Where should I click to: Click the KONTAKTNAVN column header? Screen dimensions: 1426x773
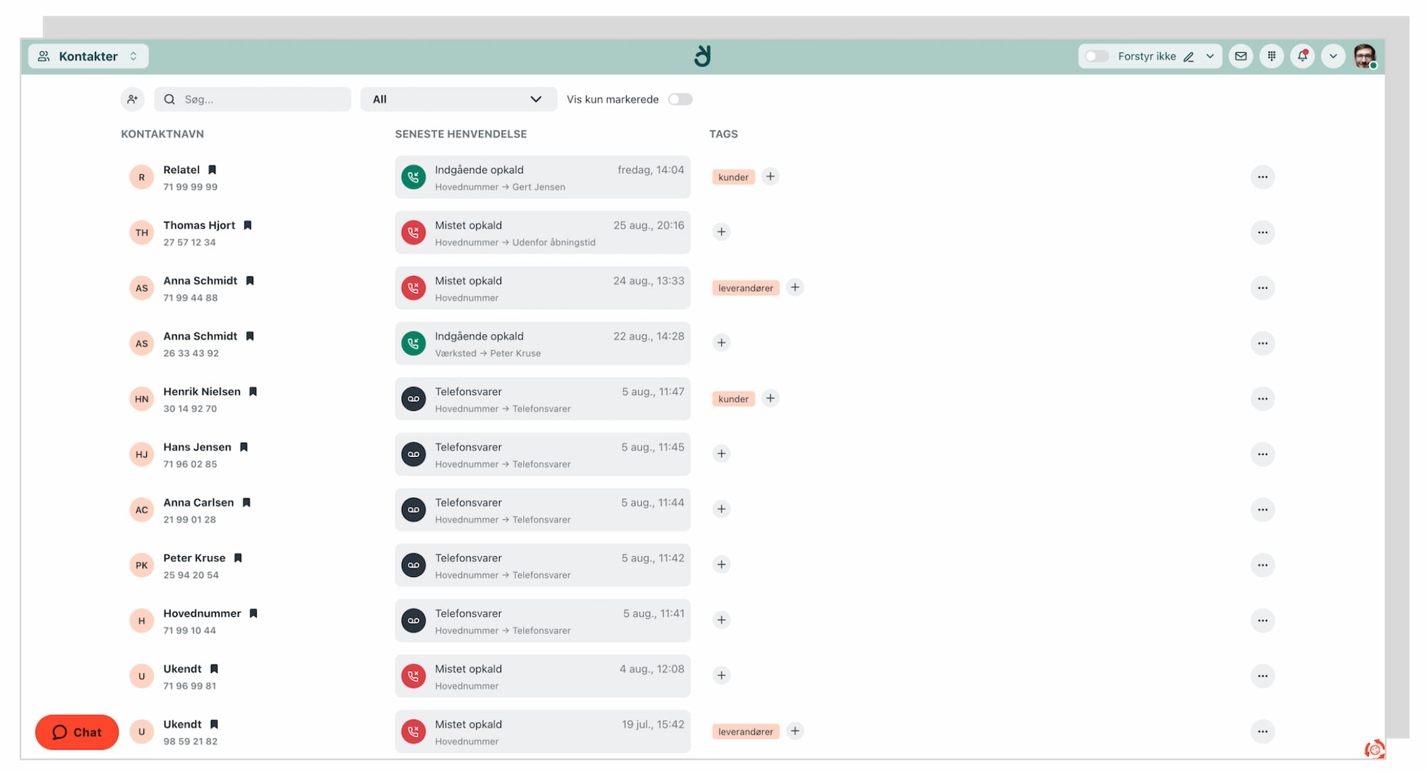pos(163,134)
